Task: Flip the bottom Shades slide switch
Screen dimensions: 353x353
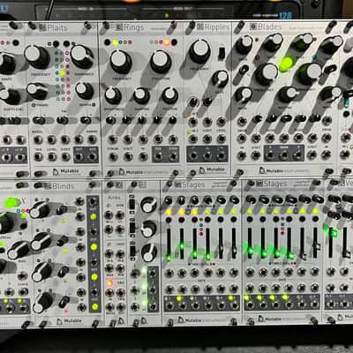Action: pos(132,251)
